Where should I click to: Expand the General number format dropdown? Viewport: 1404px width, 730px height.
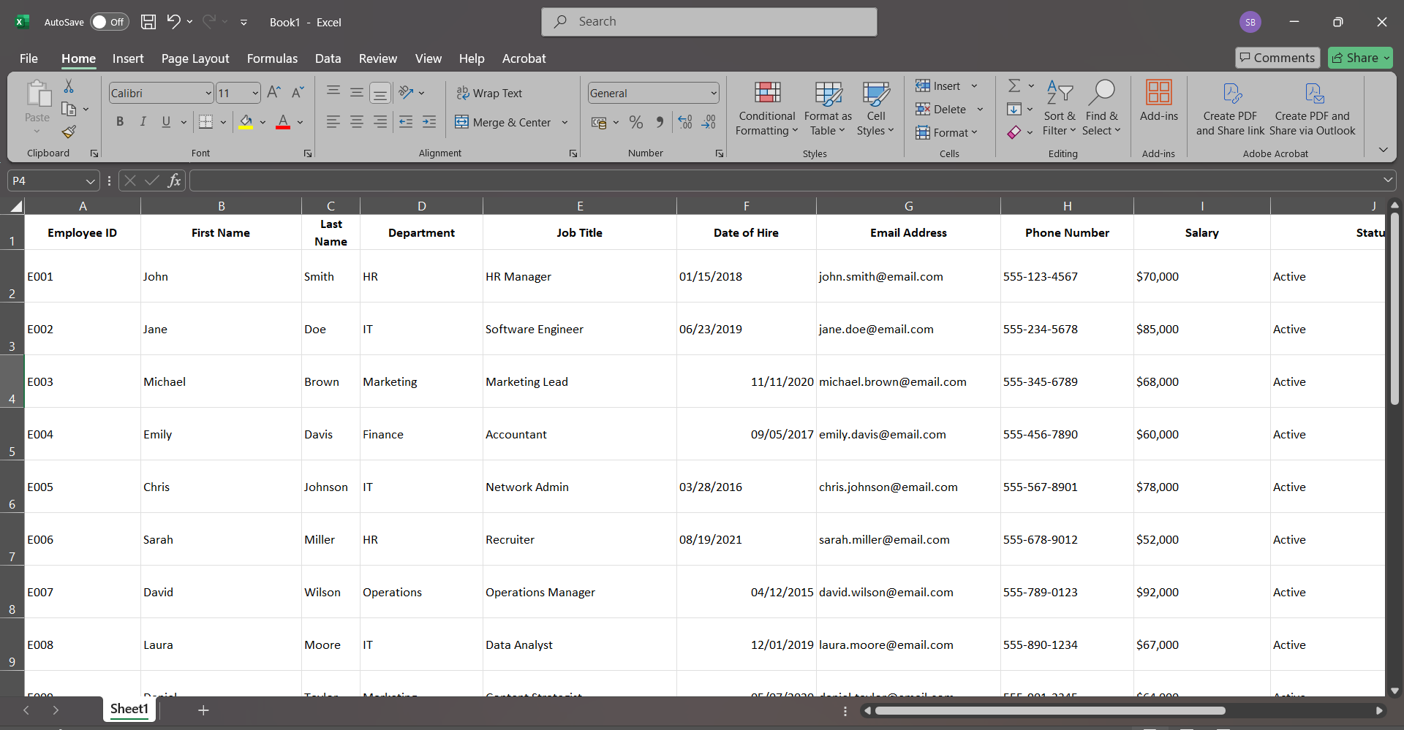pos(713,93)
